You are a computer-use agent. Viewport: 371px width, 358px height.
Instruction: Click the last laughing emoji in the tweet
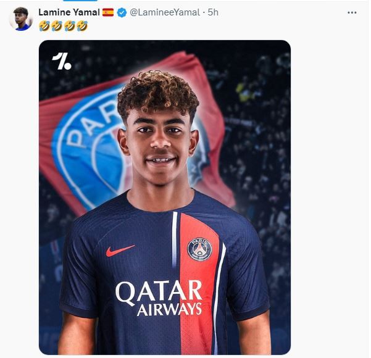pos(82,26)
